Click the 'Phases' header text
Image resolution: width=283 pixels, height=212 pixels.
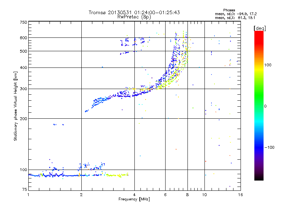point(229,10)
